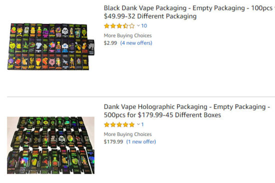The height and width of the screenshot is (183, 275).
Task: Open the (4 new offers) link
Action: click(136, 43)
